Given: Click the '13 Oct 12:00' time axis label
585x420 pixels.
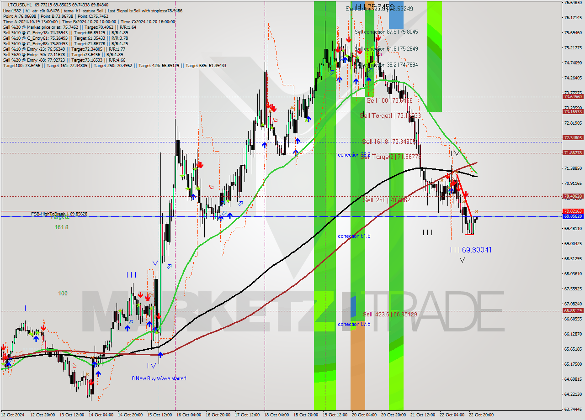Looking at the screenshot, I should click(71, 415).
